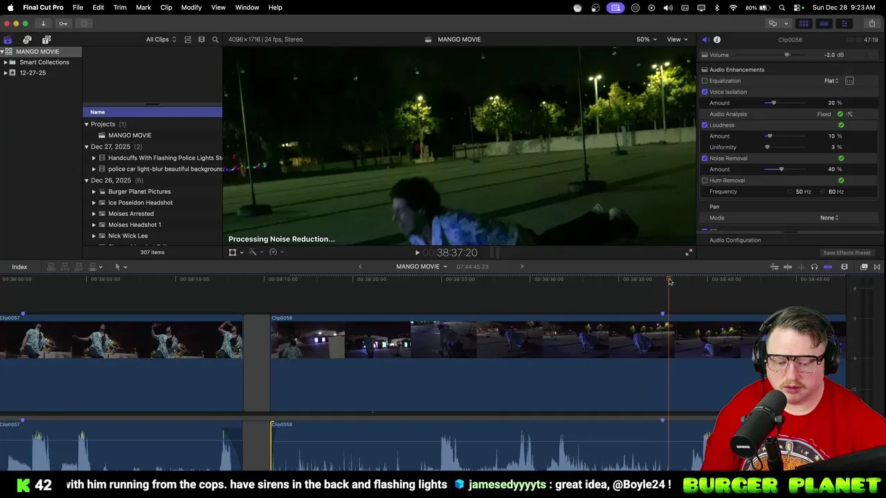
Task: Open the File menu
Action: pyautogui.click(x=78, y=8)
